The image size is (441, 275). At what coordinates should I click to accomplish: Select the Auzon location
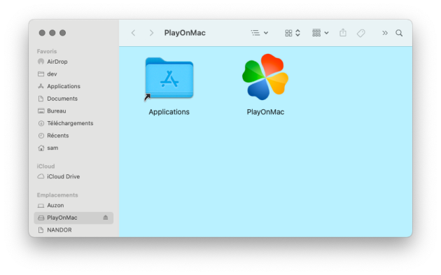point(73,206)
